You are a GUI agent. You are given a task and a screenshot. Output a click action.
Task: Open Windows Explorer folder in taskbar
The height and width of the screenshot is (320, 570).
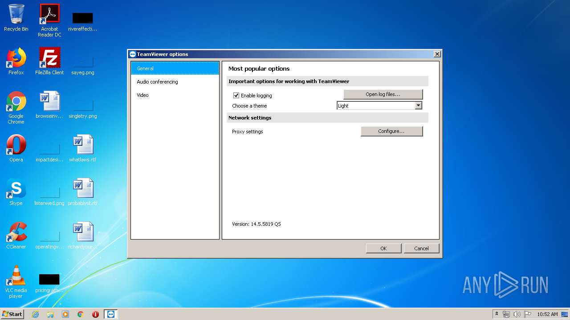[x=50, y=314]
